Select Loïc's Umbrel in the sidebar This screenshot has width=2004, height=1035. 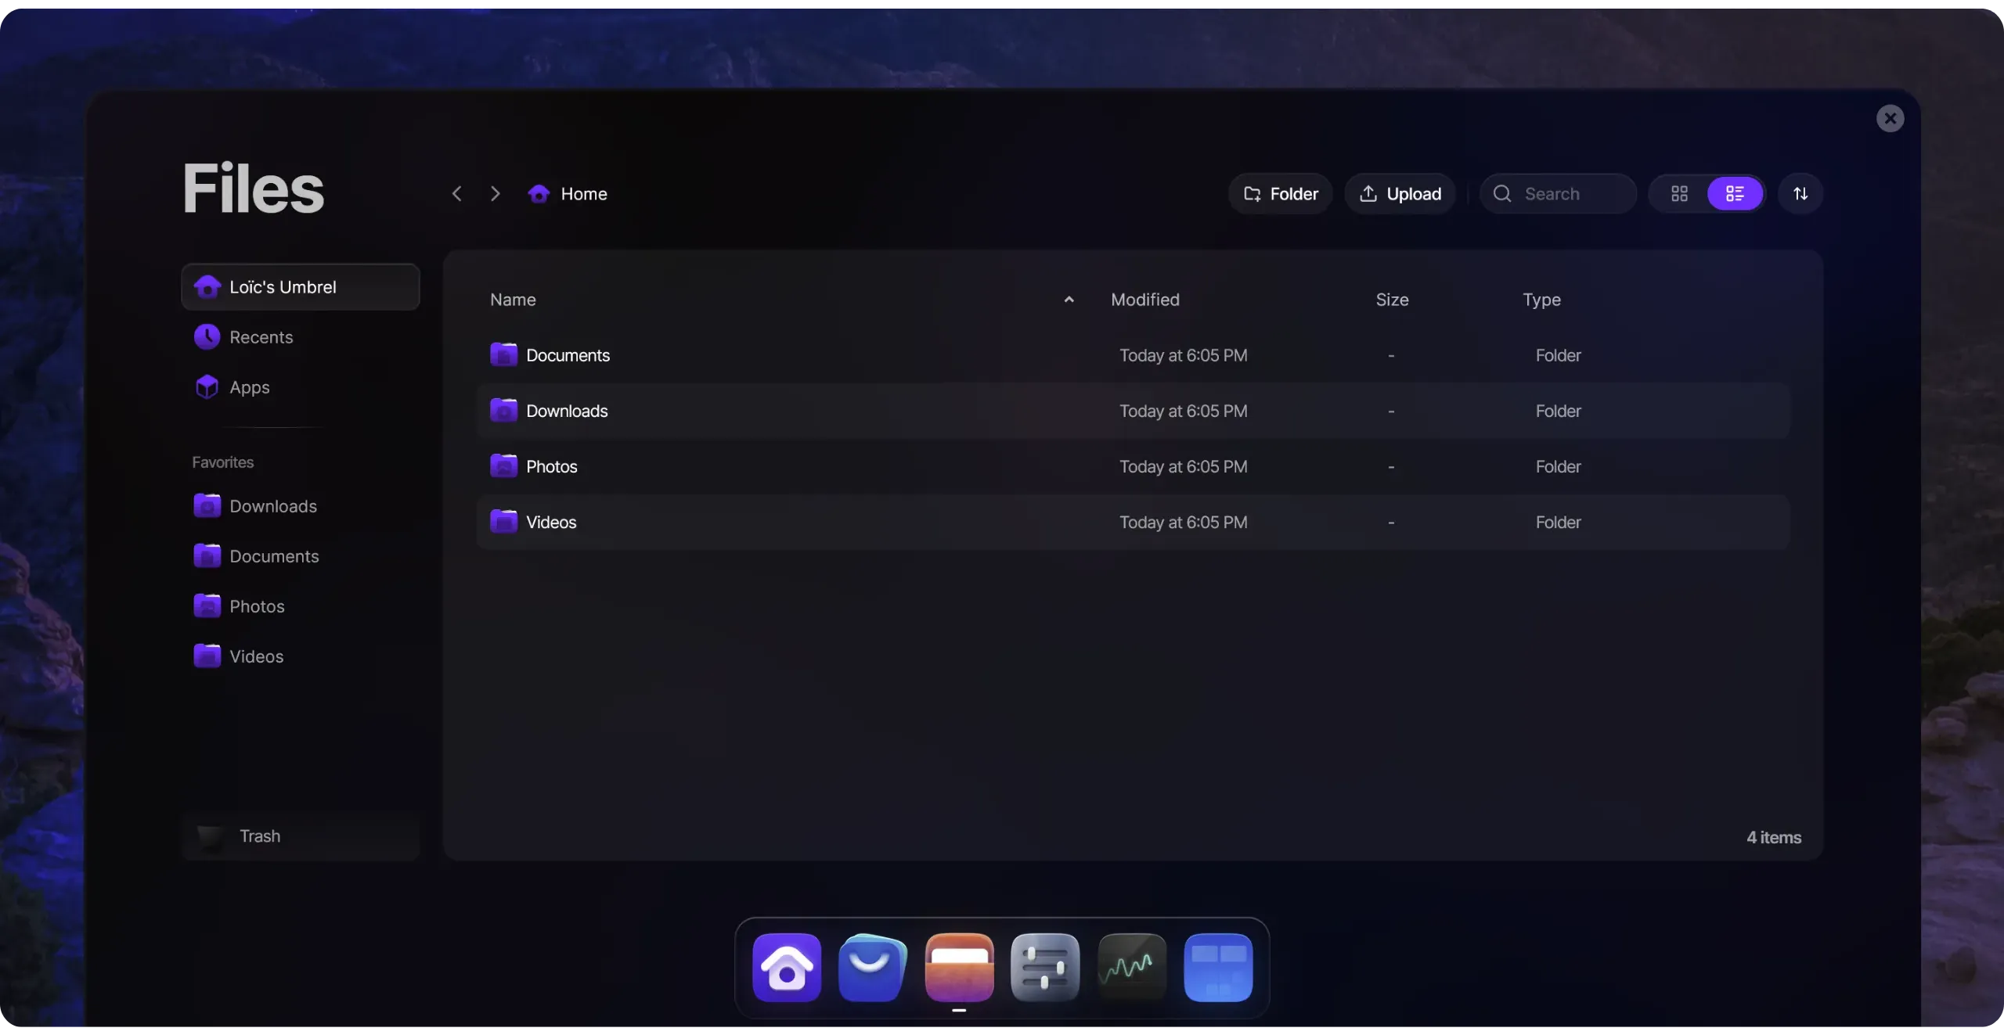301,287
